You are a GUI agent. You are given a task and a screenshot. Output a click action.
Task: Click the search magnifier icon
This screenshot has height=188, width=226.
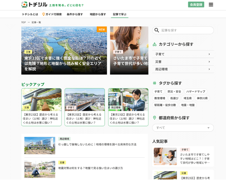coord(157,30)
